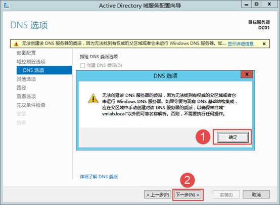This screenshot has width=280, height=205.
Task: Click the warning icon inside the DNS dialog
Action: (x=93, y=98)
